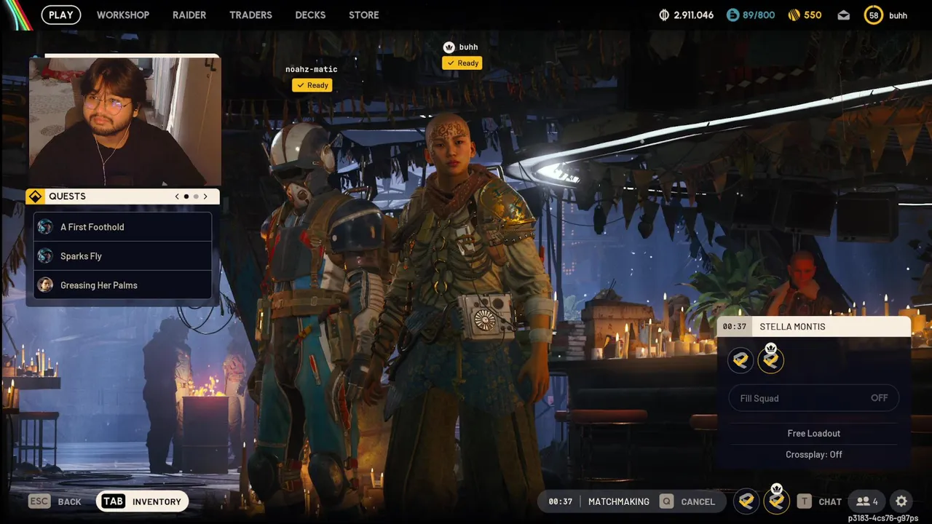
Task: Click the first squad member emblem in panel
Action: (x=741, y=360)
